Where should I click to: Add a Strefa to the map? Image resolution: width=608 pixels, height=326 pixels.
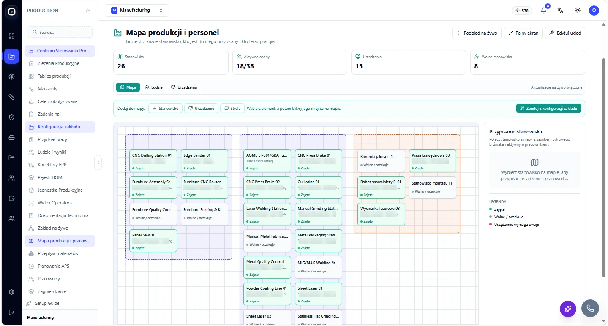click(x=232, y=109)
